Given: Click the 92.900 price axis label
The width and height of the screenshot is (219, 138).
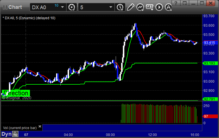Looking at the screenshot, I should point(209,90).
